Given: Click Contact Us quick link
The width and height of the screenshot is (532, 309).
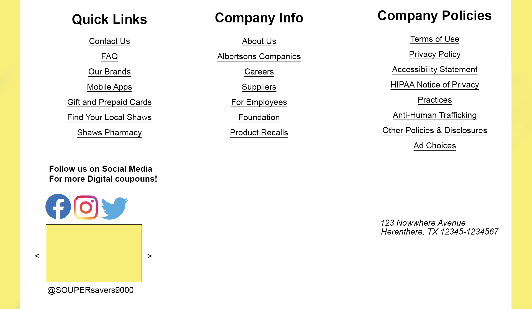Looking at the screenshot, I should pos(110,41).
